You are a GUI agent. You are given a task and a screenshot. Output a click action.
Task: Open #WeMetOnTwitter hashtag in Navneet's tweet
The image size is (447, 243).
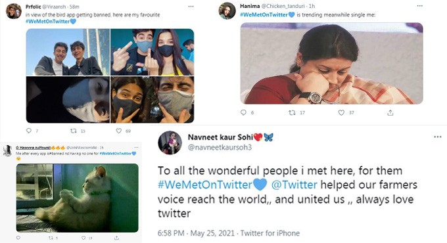pos(212,185)
